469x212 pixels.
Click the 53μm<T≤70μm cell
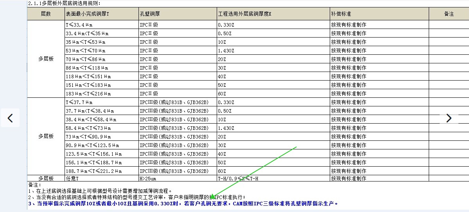pos(102,50)
